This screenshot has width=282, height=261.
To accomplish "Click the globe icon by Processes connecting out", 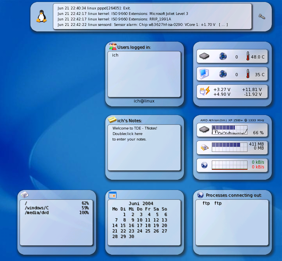I will [x=200, y=195].
